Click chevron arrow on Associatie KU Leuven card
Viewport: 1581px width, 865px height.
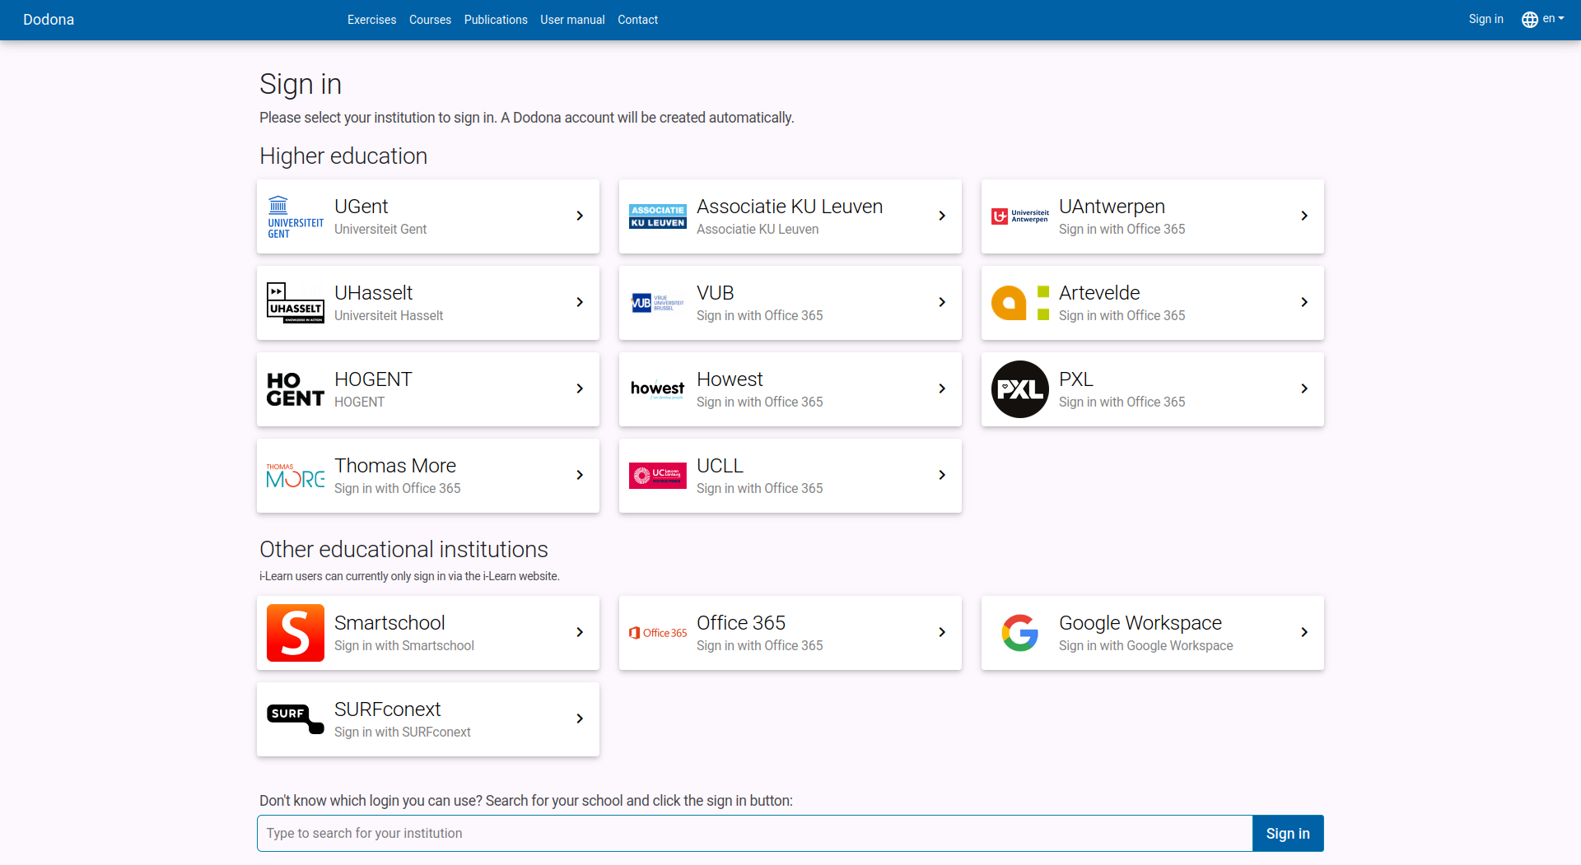pos(942,216)
